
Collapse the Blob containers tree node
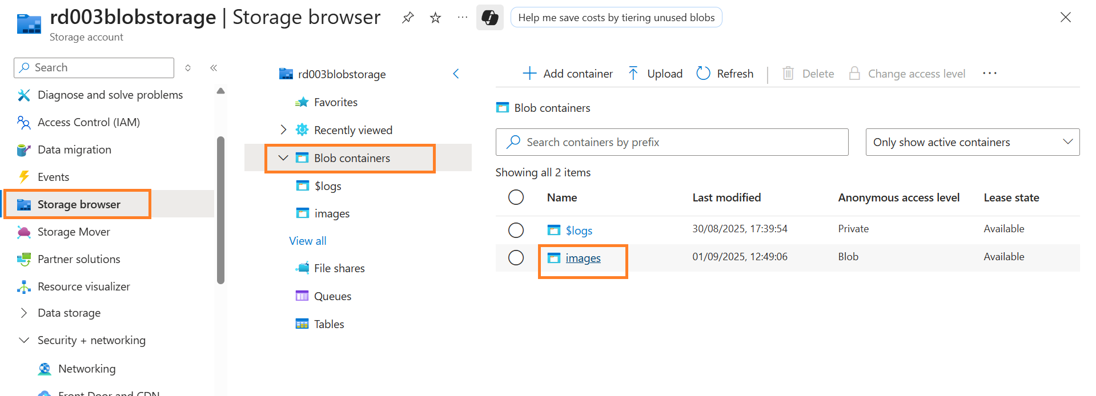click(283, 158)
